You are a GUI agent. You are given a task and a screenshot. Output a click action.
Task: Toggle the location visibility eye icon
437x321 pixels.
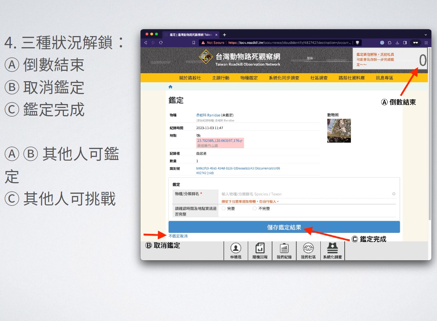pos(198,135)
